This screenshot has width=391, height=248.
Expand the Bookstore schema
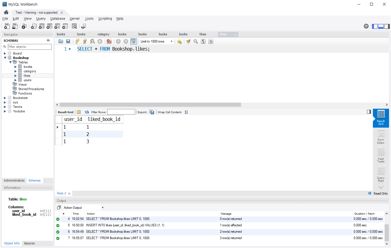tap(5, 98)
